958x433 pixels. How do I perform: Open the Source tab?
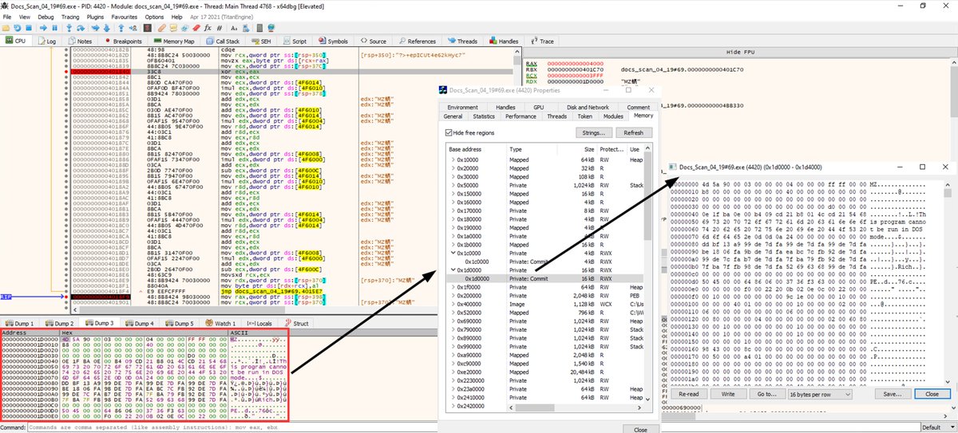coord(373,41)
